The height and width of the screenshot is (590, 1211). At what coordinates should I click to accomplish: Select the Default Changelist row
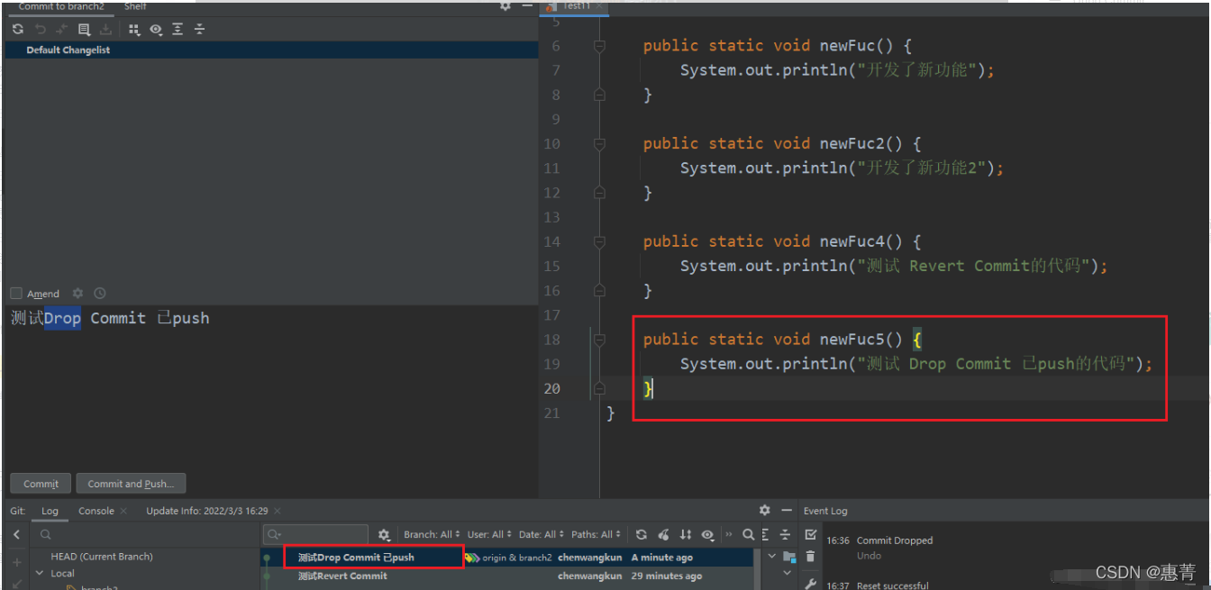click(270, 50)
